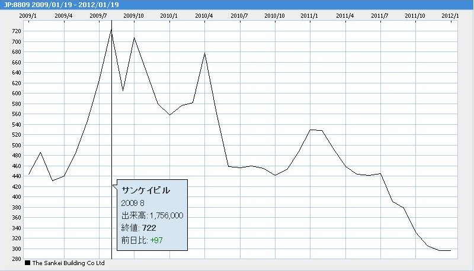Click the April 2010 peak on the price line
This screenshot has height=271, width=474.
click(204, 53)
